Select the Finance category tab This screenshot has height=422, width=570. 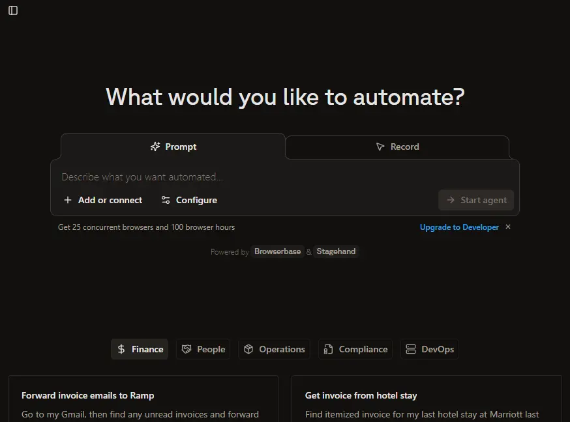[x=140, y=349]
